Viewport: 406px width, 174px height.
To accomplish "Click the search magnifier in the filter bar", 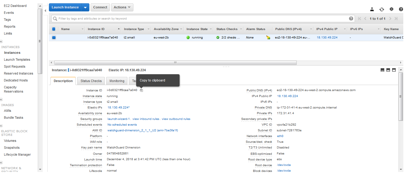I will pyautogui.click(x=55, y=18).
